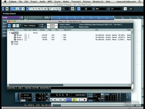Open Mix (MIDI) cycle record dropdown

tap(26, 98)
